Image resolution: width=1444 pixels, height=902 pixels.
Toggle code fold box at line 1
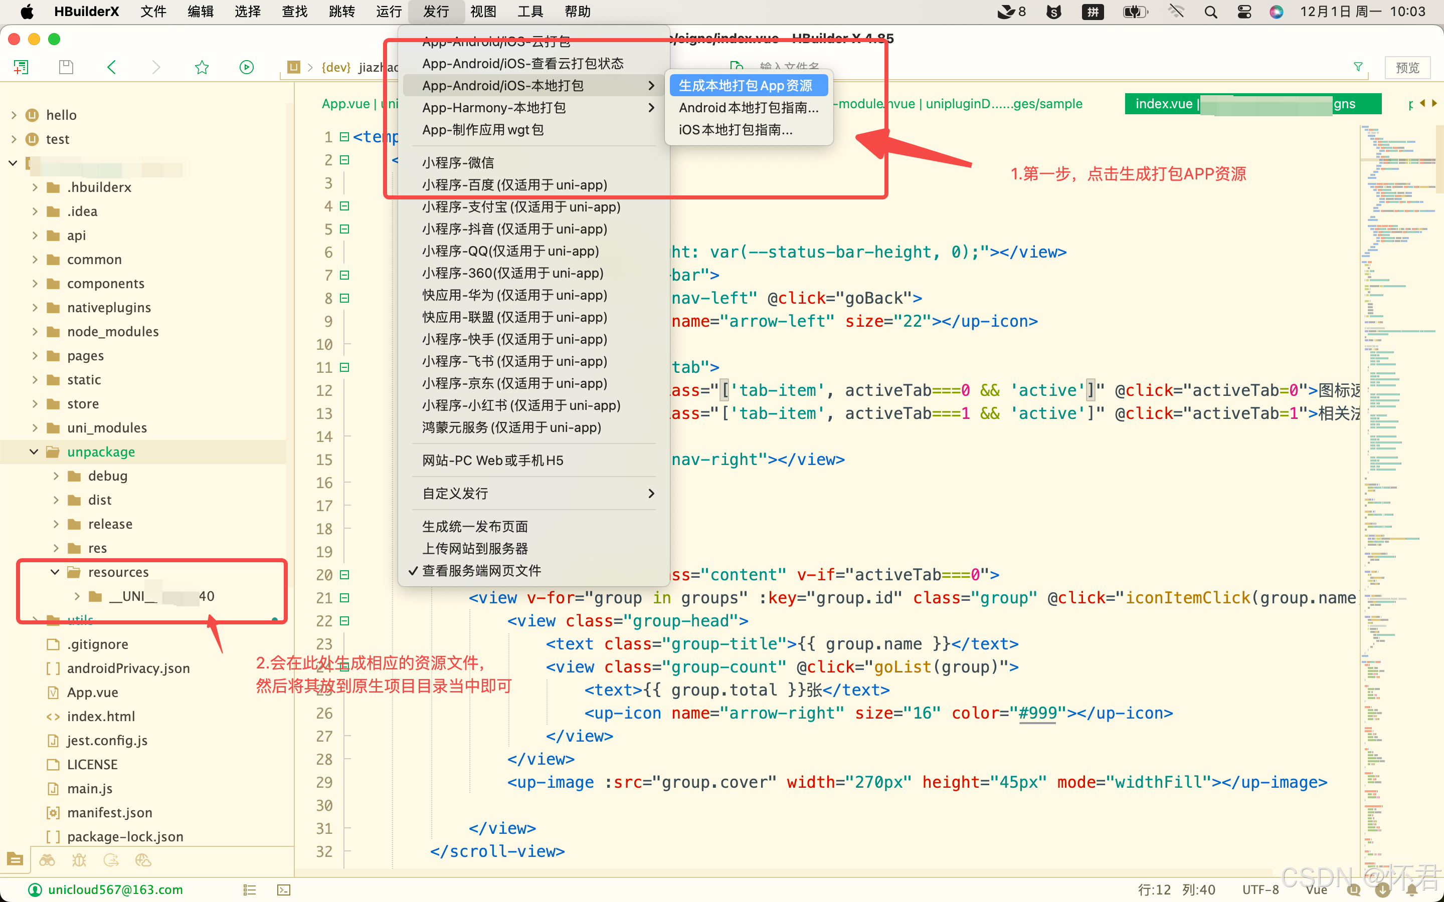pos(344,137)
